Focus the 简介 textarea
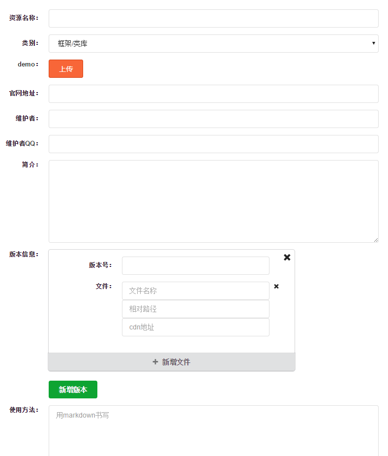 pyautogui.click(x=213, y=201)
